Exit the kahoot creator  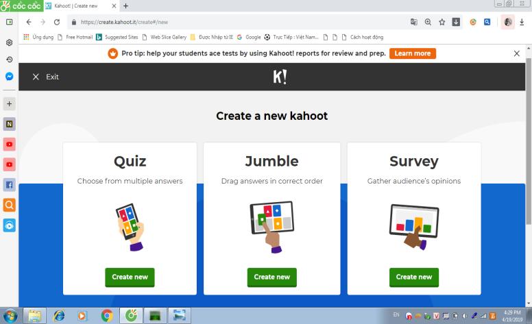coord(45,77)
